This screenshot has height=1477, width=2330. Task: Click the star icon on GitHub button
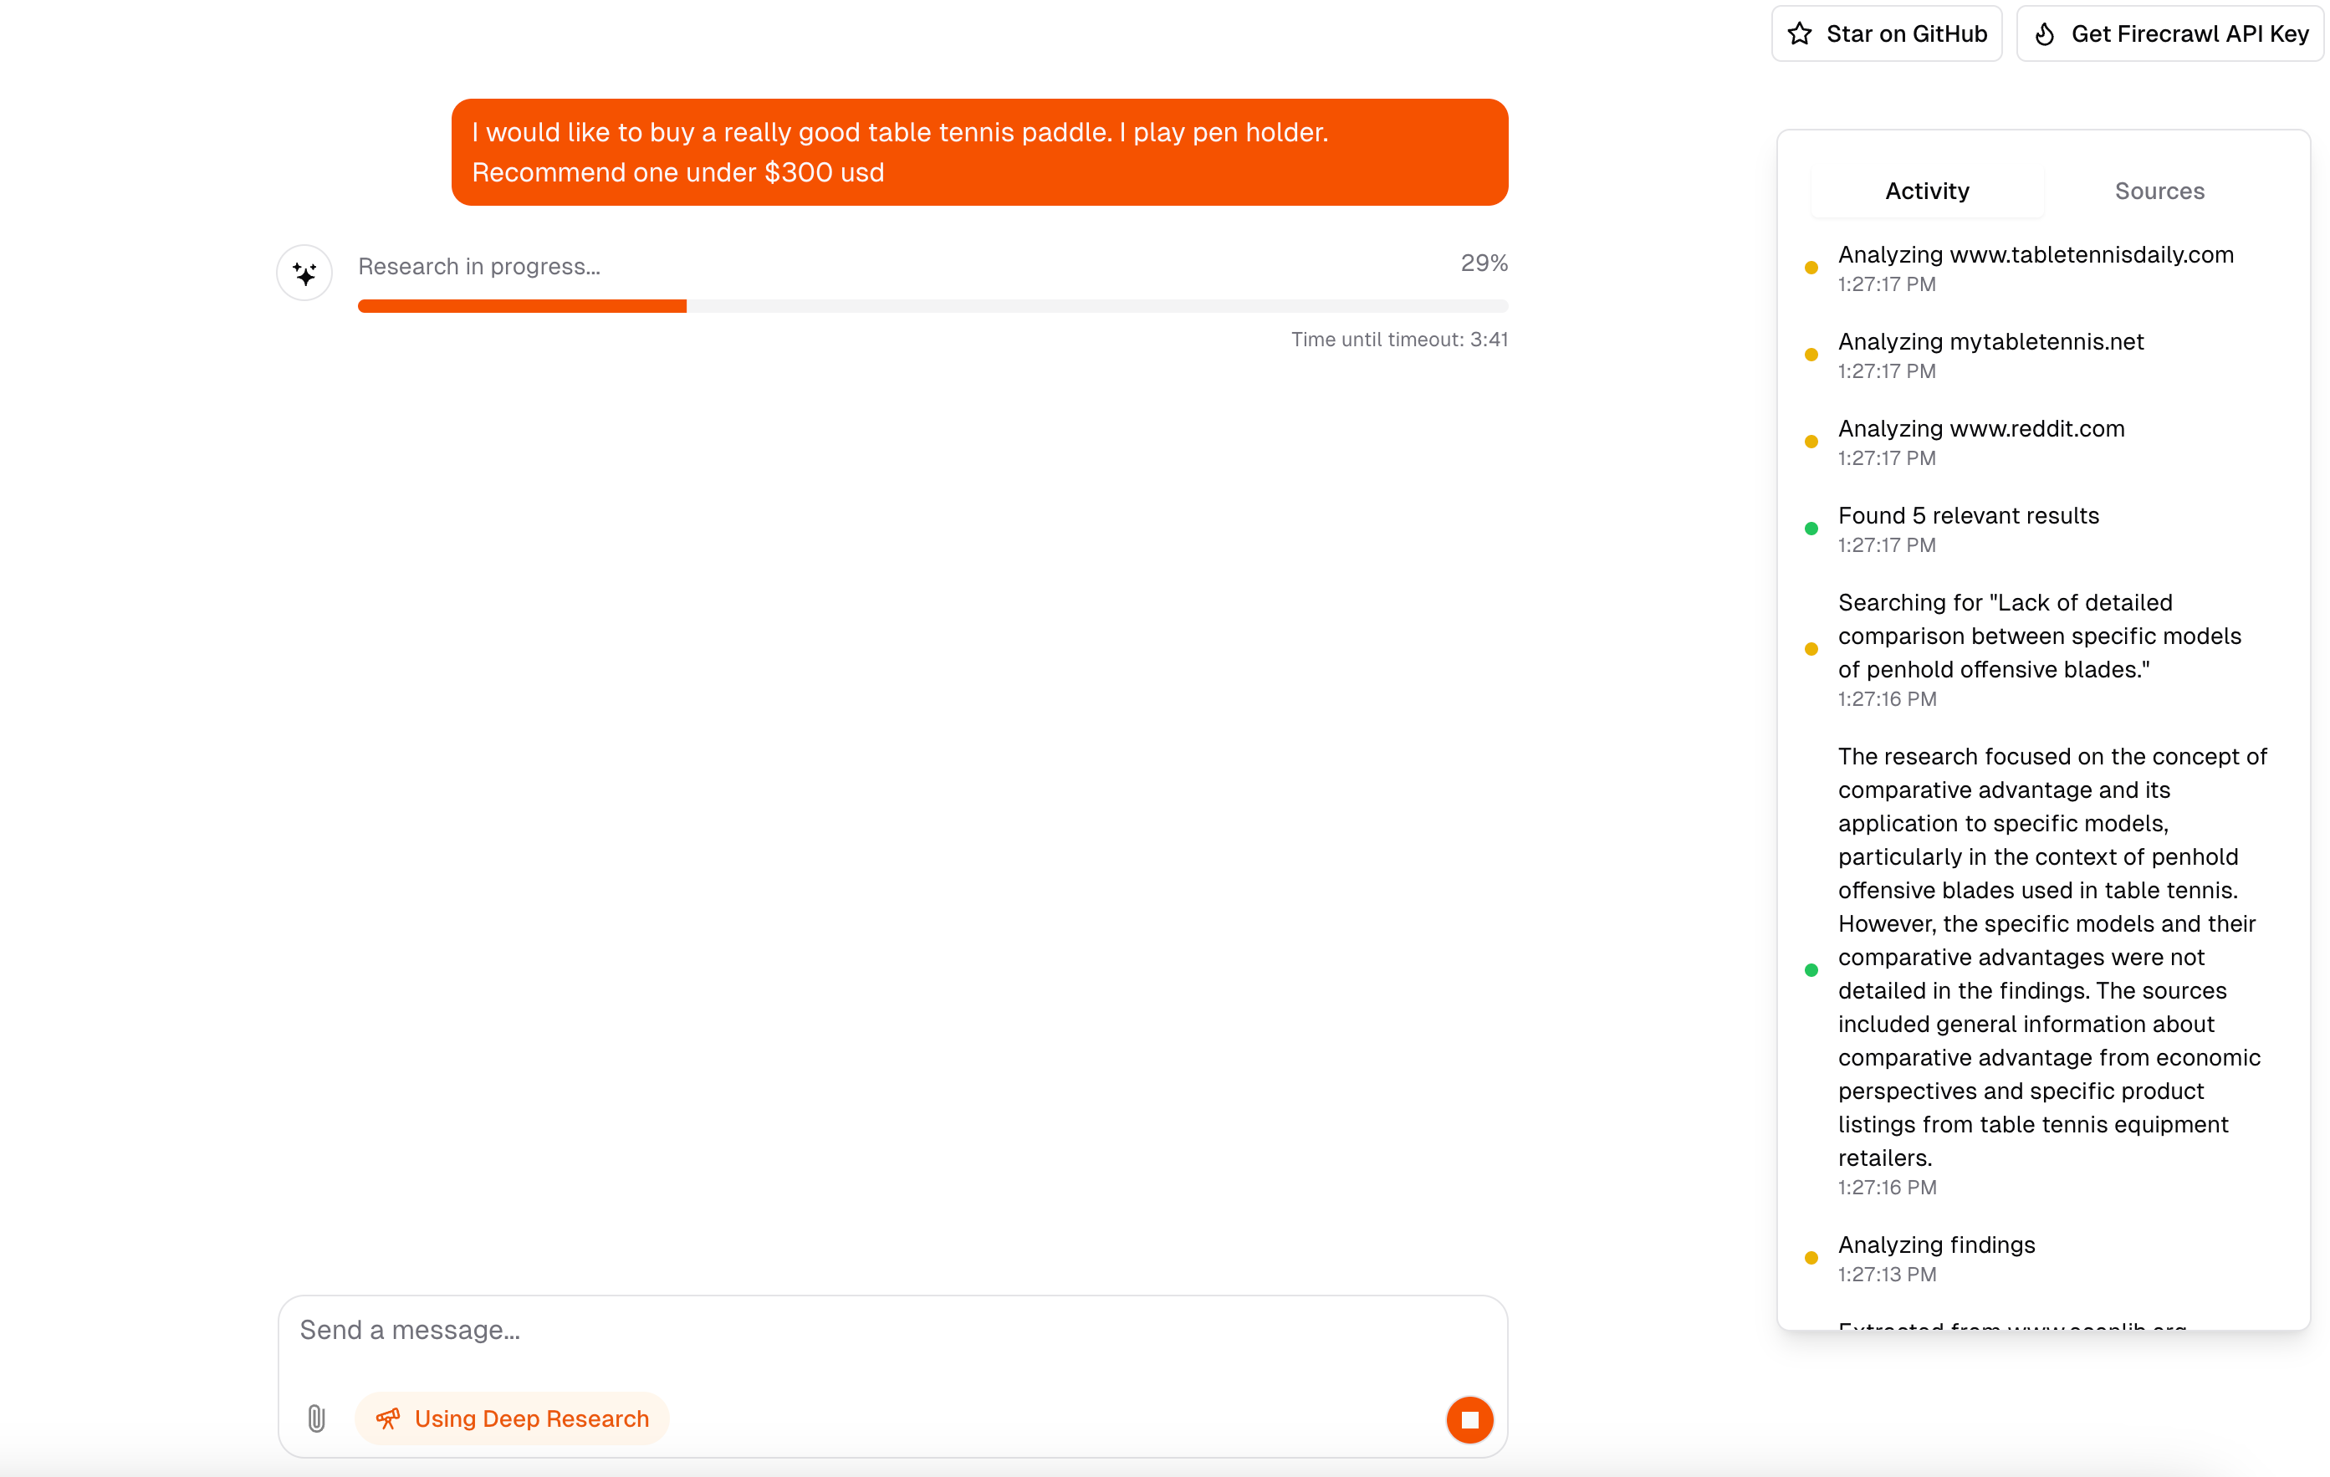pyautogui.click(x=1800, y=34)
